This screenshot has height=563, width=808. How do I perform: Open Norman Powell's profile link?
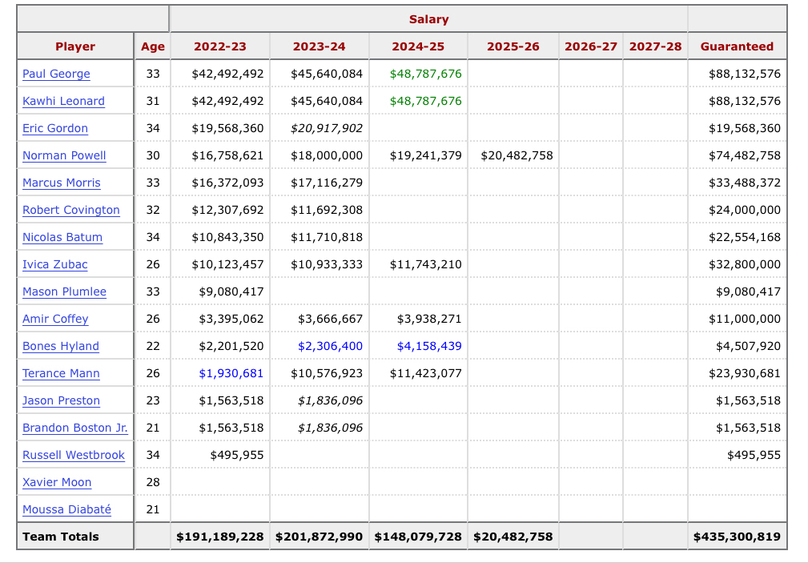tap(64, 155)
